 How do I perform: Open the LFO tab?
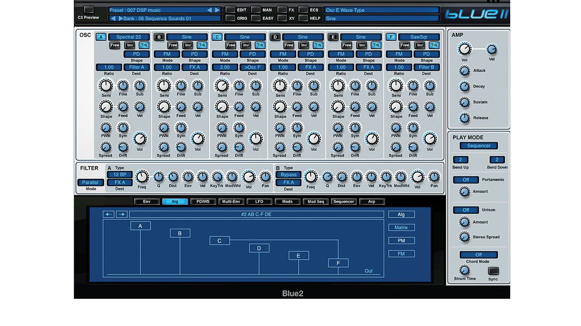[x=259, y=201]
